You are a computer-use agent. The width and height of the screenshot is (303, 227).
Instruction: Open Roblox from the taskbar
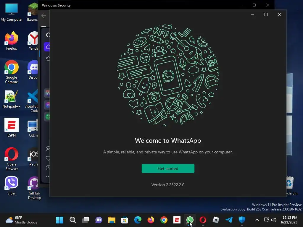point(216,220)
